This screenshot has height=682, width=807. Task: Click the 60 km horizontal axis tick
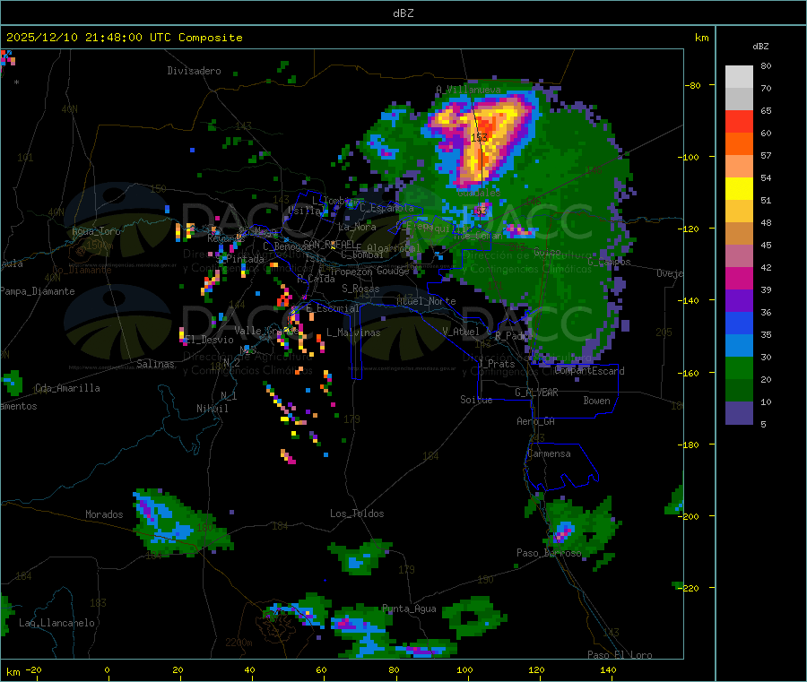[321, 669]
